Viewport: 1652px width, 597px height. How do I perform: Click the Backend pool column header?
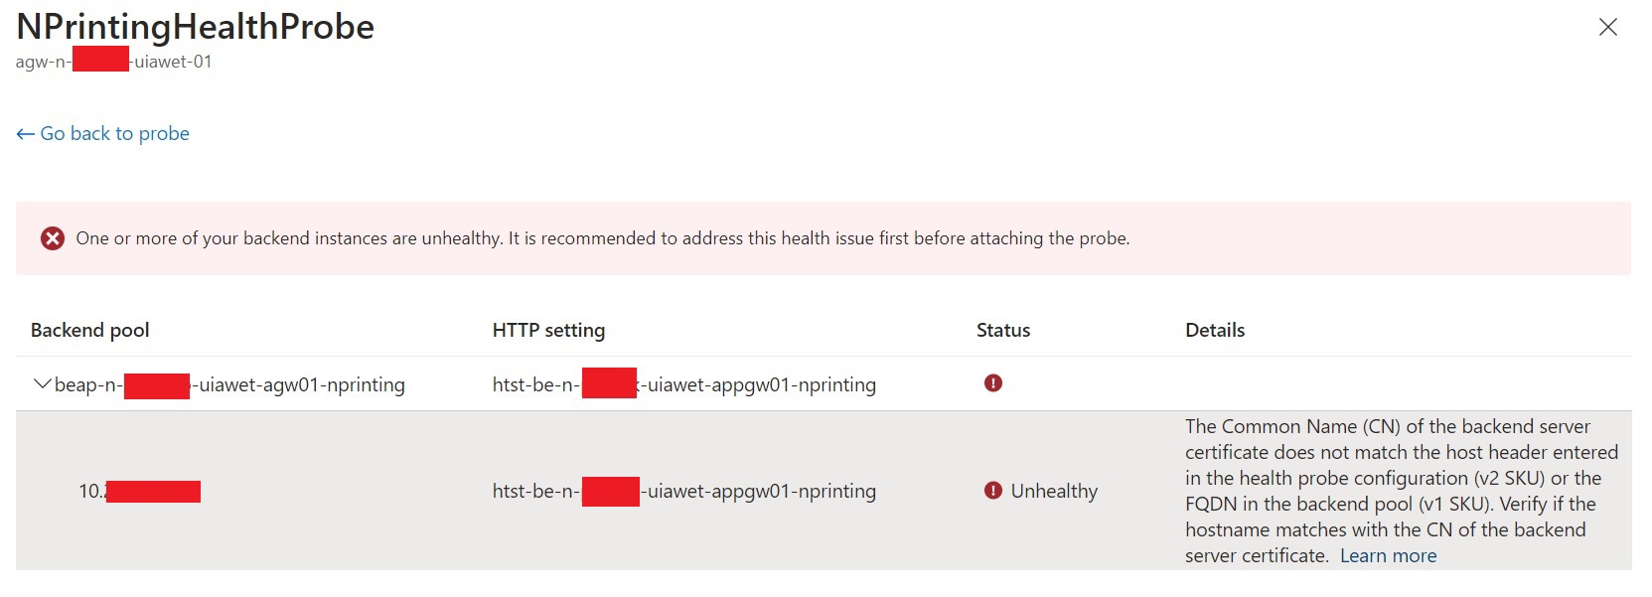click(x=89, y=330)
